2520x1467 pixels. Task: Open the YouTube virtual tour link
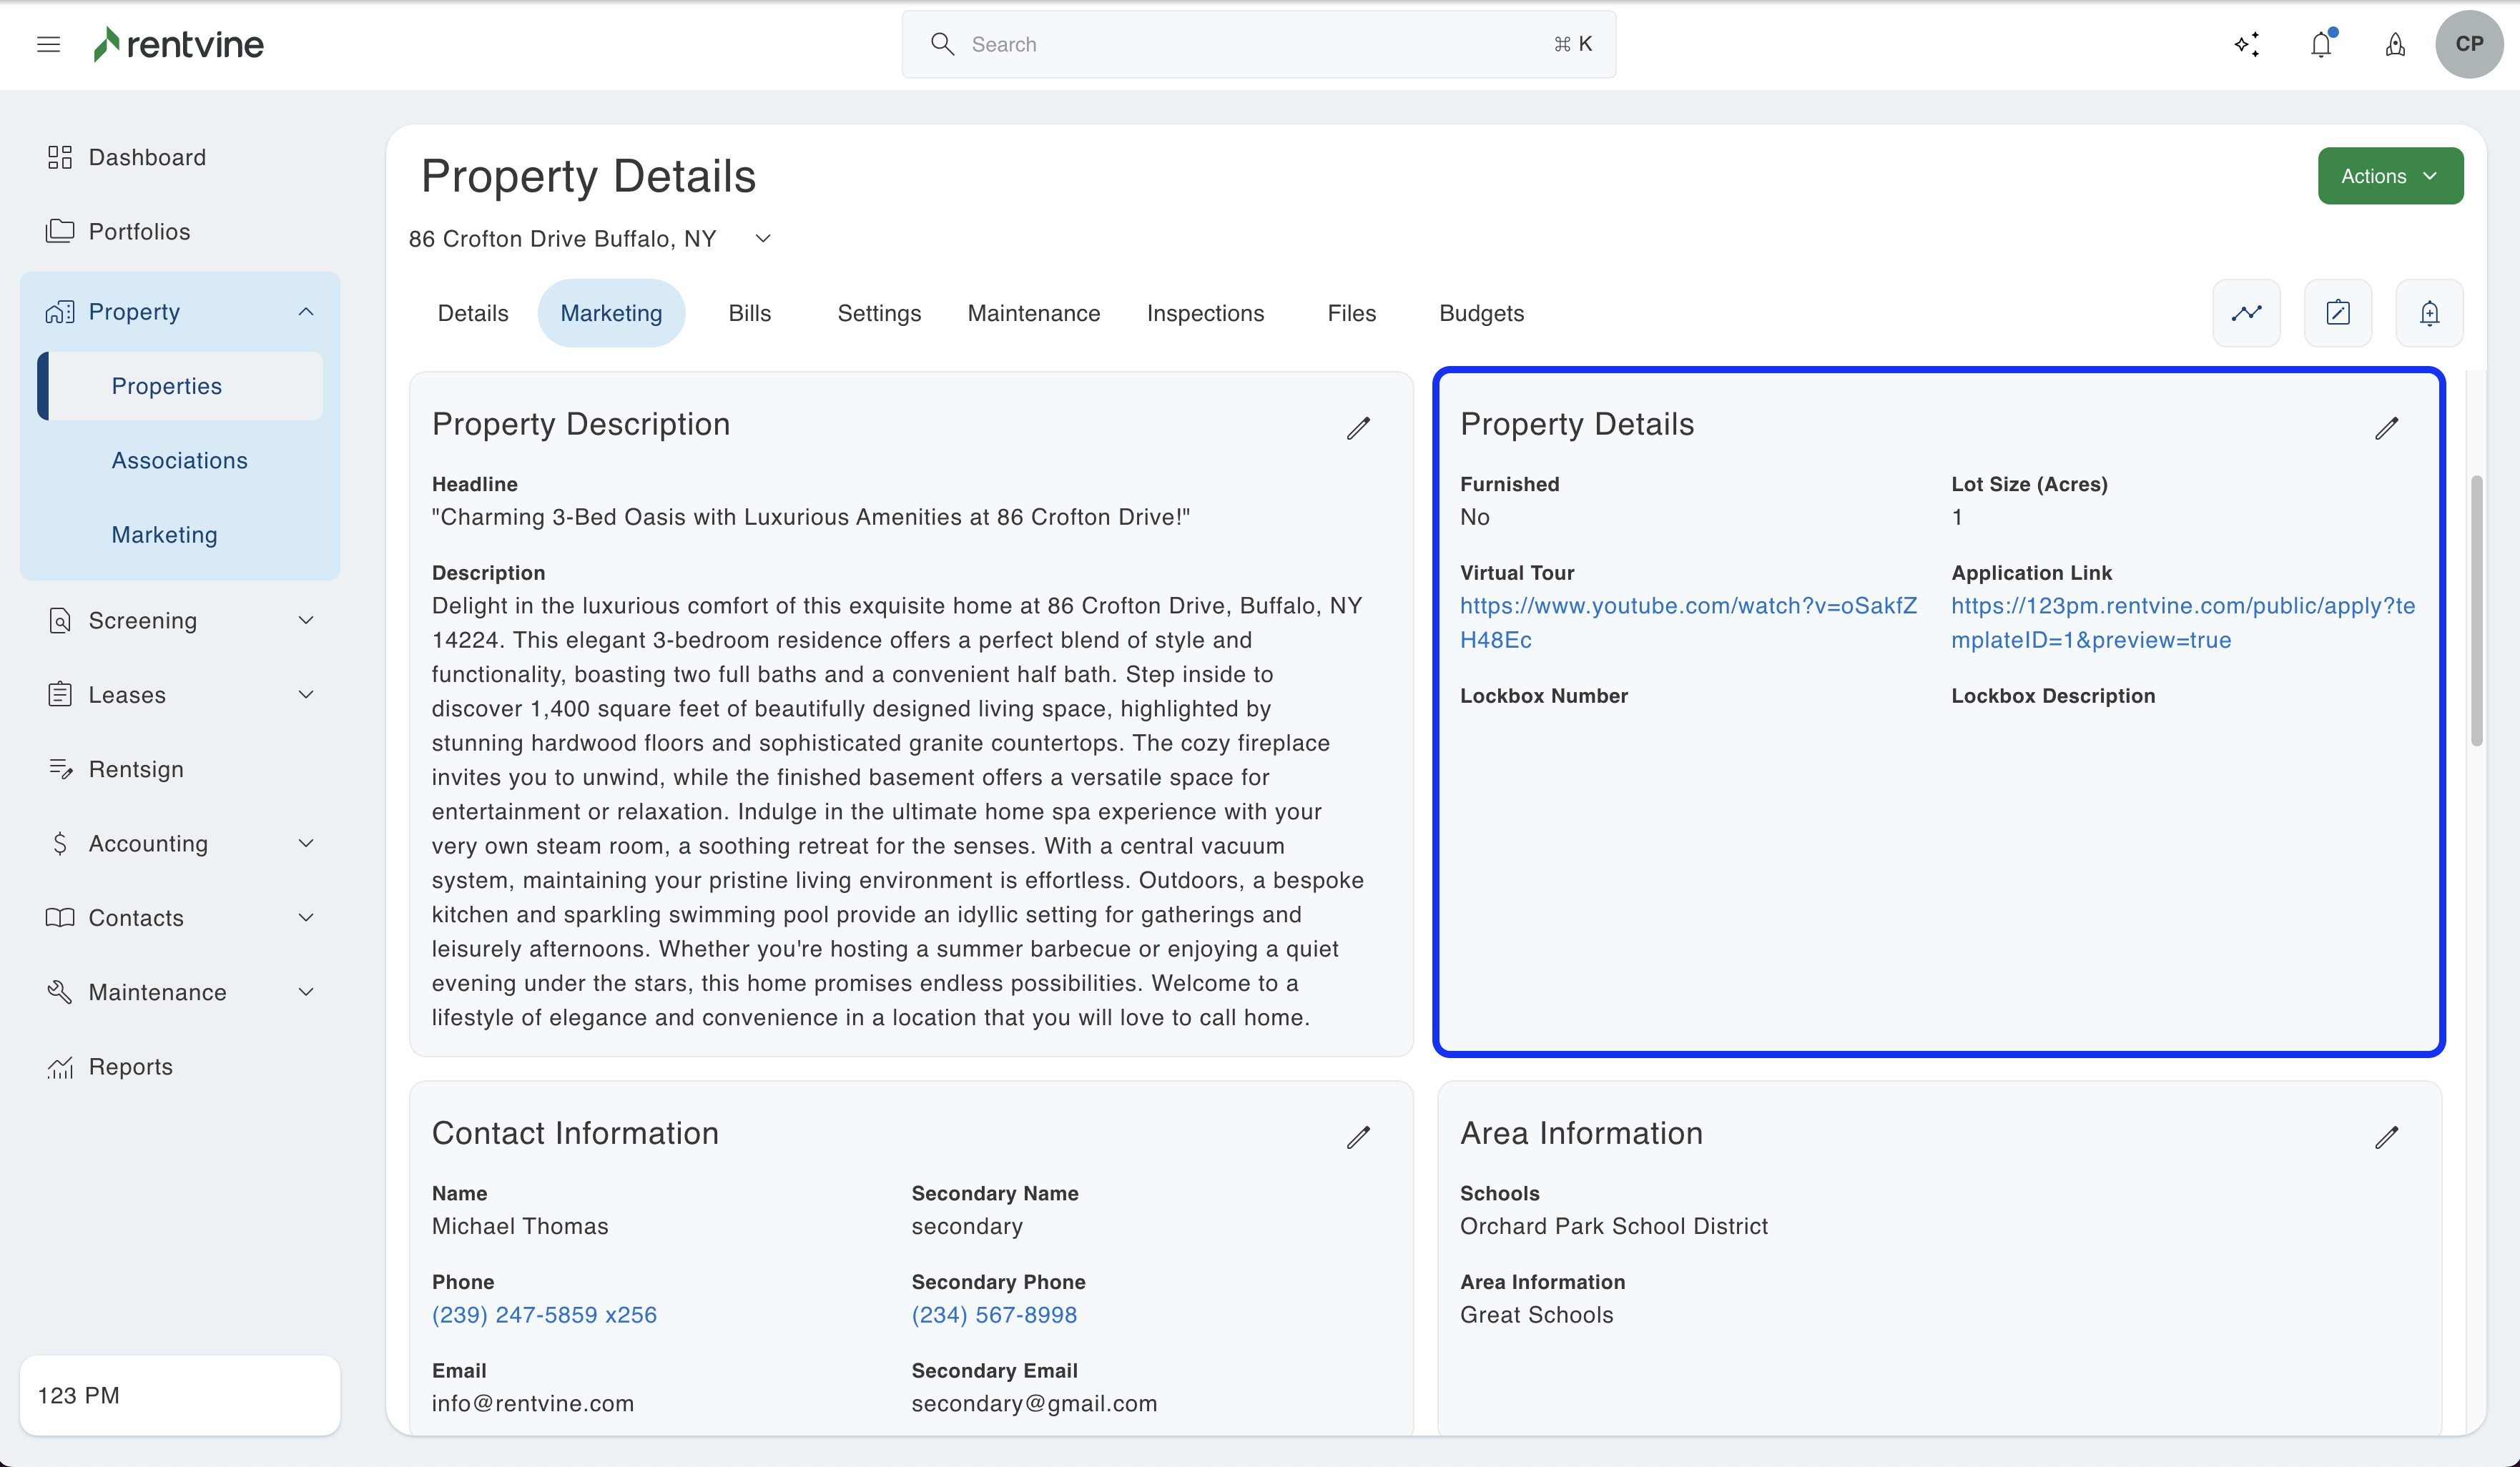[1687, 606]
